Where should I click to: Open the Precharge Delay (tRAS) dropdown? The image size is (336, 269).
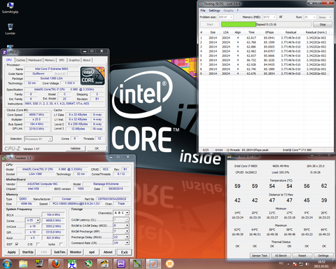click(x=127, y=237)
